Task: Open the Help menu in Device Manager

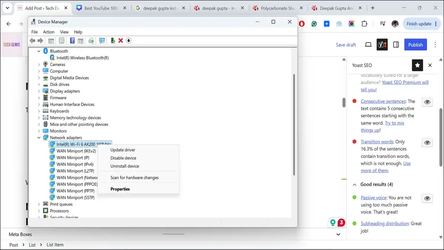Action: [78, 32]
